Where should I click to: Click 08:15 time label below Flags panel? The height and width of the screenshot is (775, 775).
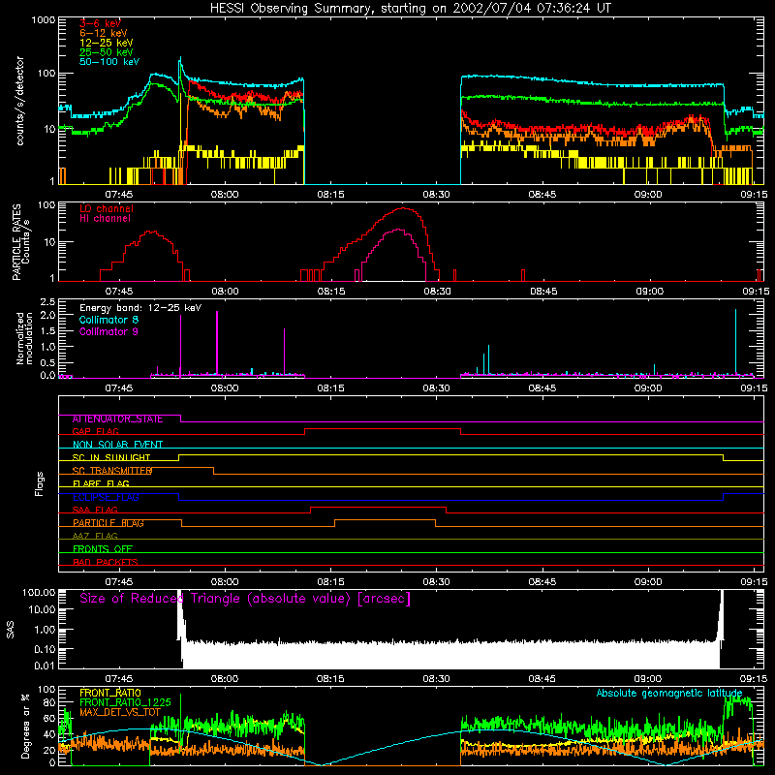(x=330, y=582)
